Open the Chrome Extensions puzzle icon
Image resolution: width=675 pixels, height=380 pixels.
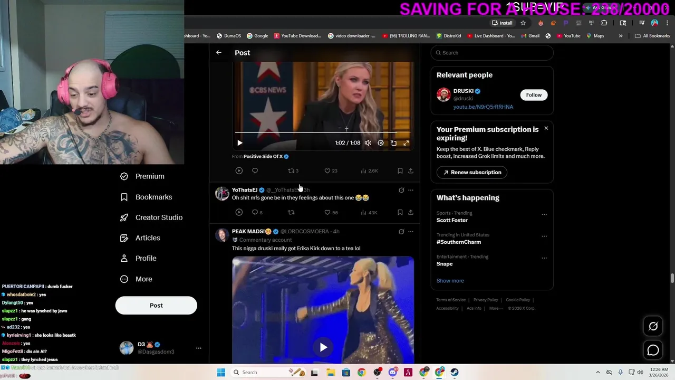tap(604, 23)
